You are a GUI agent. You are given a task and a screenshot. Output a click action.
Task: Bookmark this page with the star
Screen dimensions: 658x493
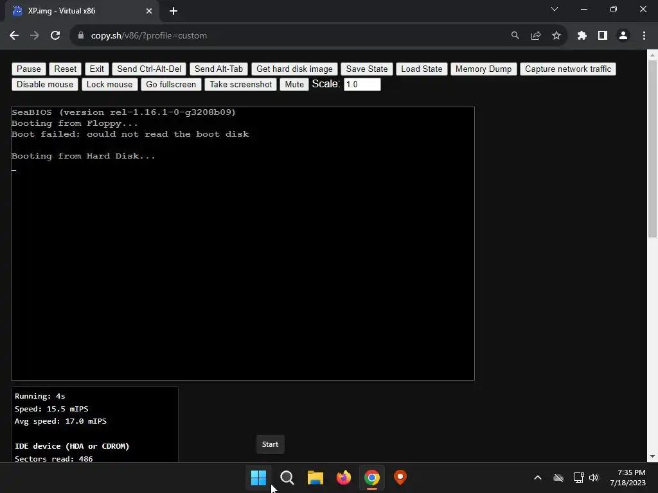pos(556,36)
